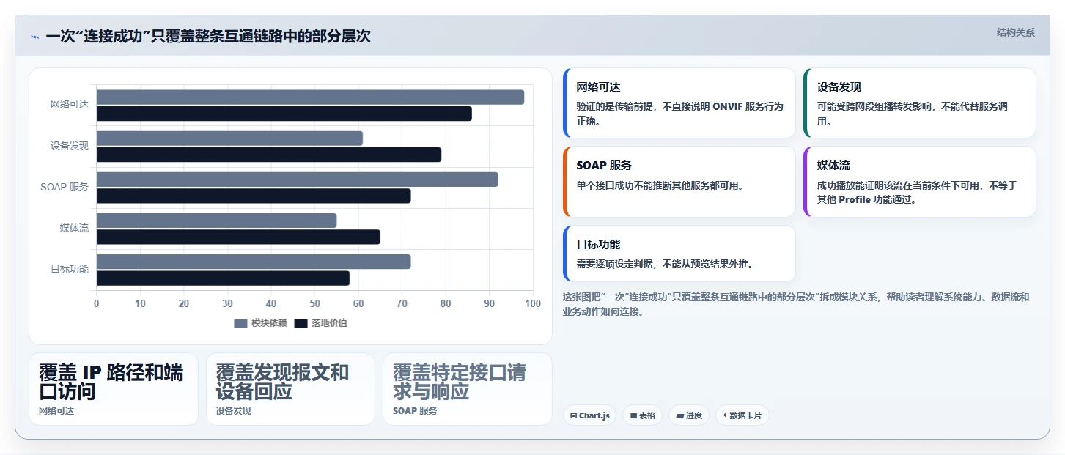
Task: Open the 设备发现 info card title
Action: pos(839,87)
